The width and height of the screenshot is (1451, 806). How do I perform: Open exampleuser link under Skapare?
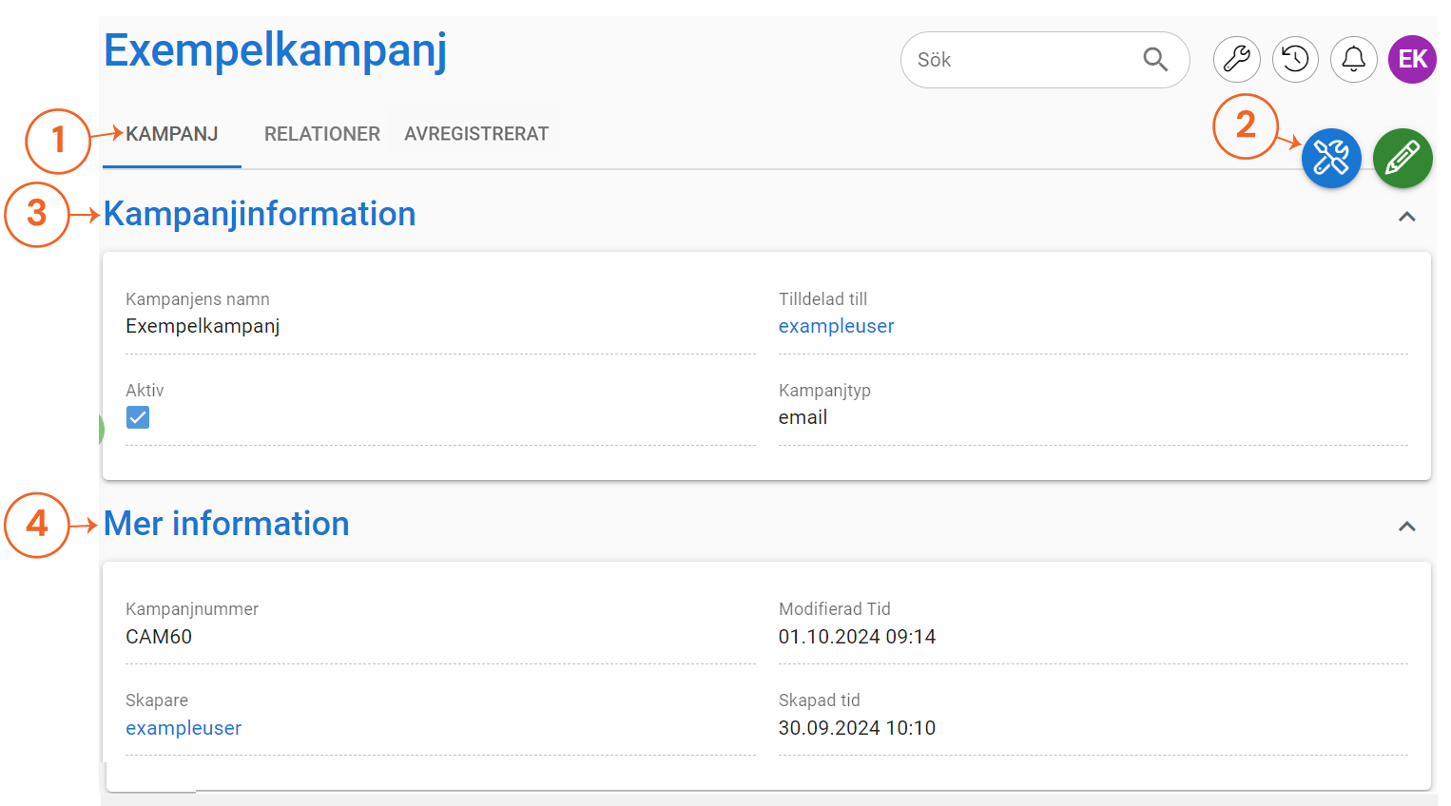coord(184,728)
